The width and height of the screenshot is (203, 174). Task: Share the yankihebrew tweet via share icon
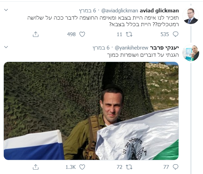pos(35,167)
